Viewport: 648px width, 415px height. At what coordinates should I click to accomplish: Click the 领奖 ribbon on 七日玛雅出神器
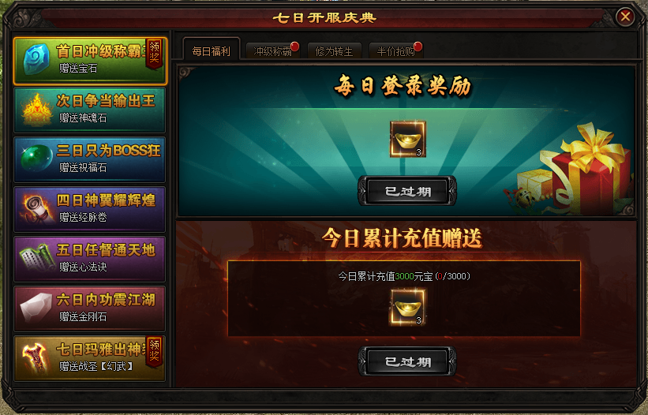(154, 351)
